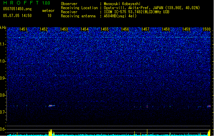Click the yellow intensity peak below the 1452 echo

[x=50, y=133]
